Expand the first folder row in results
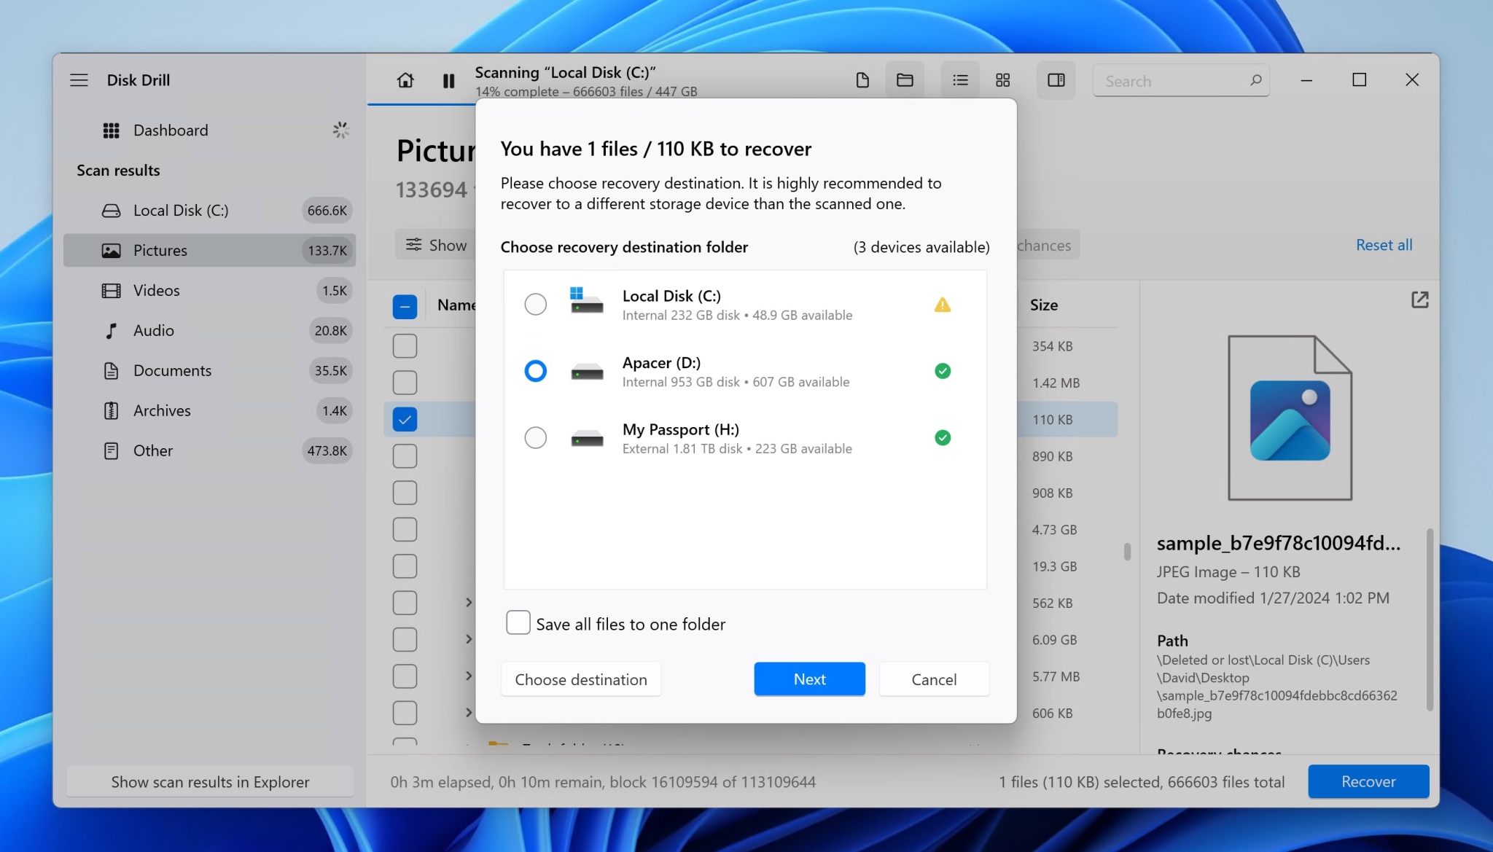This screenshot has height=852, width=1493. pyautogui.click(x=467, y=603)
